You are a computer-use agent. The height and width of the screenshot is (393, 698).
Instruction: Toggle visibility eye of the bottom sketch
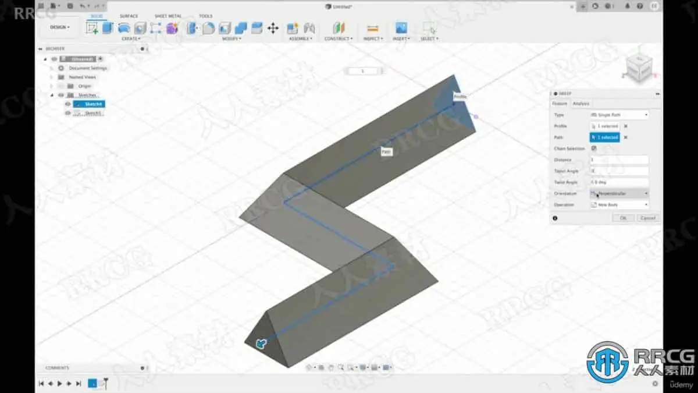68,113
